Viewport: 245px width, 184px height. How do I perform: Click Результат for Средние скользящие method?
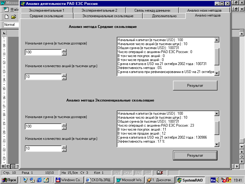[x=195, y=86]
